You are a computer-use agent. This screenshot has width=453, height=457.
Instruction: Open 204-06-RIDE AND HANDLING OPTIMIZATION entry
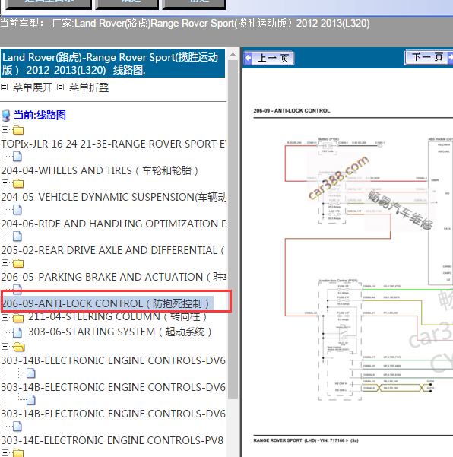[x=113, y=224]
